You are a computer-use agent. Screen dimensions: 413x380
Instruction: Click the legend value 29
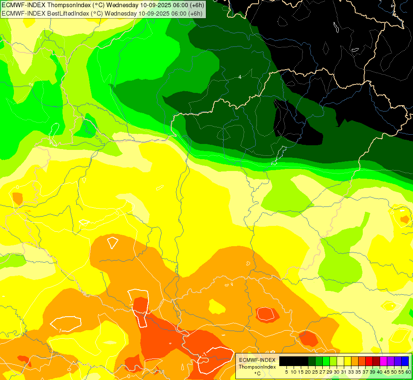coord(329,372)
